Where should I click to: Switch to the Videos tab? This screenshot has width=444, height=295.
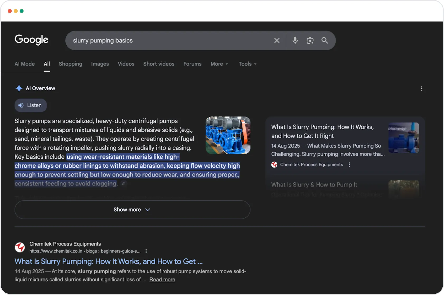(x=126, y=64)
